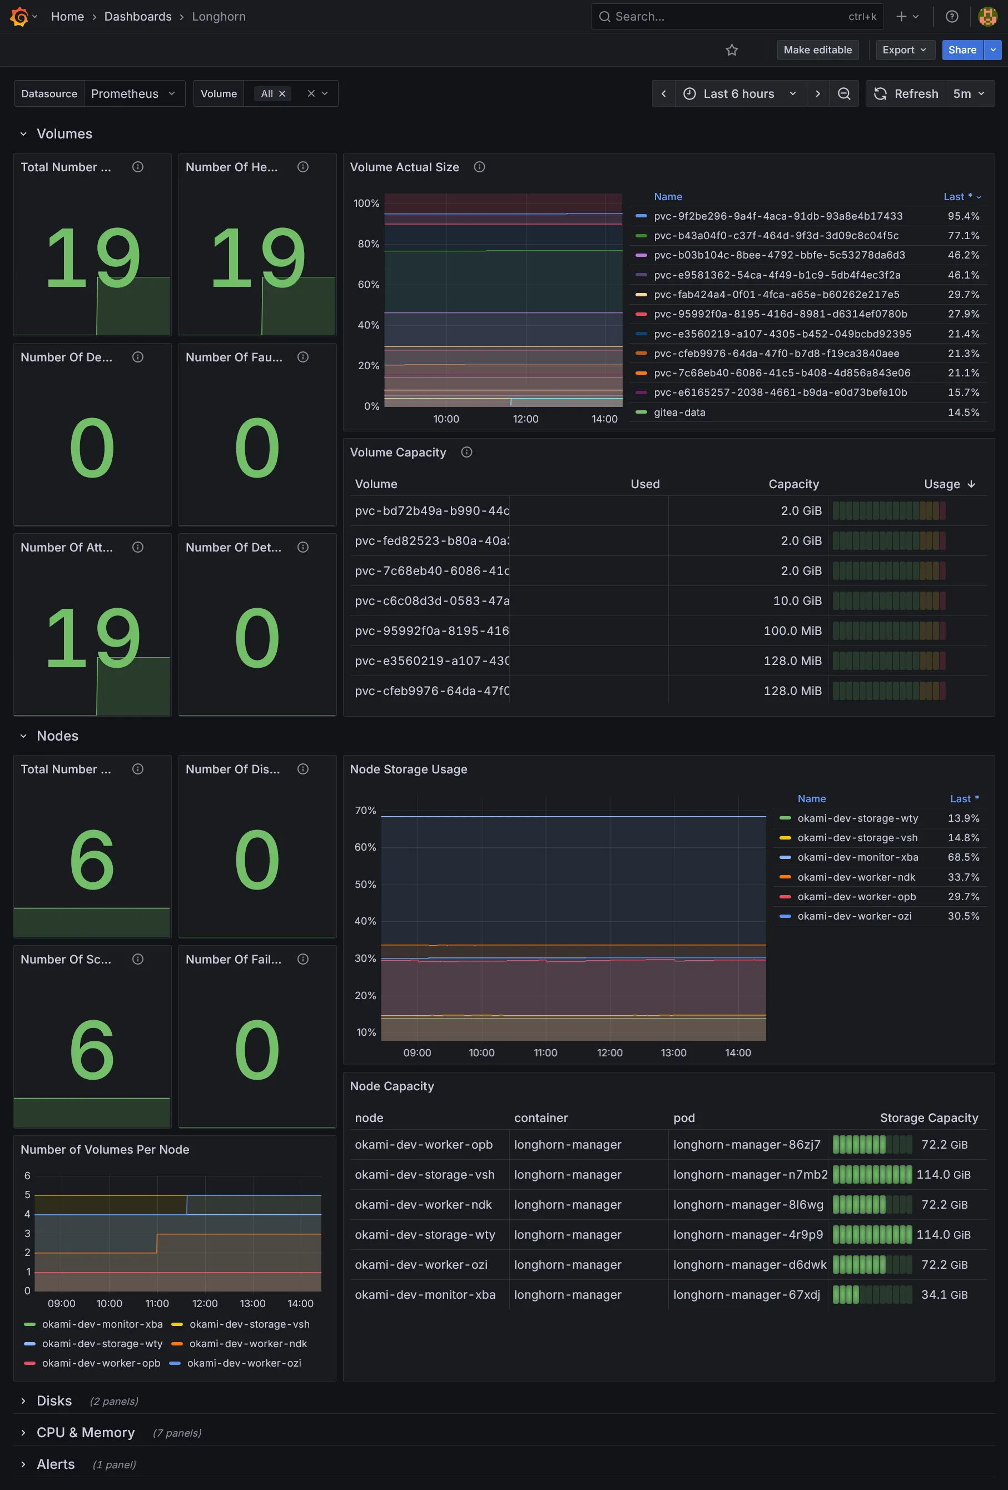The height and width of the screenshot is (1490, 1008).
Task: Star this dashboard as favorite
Action: pos(732,50)
